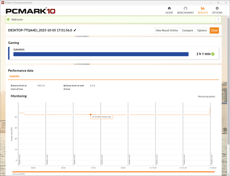Image resolution: width=230 pixels, height=176 pixels.
Task: Click the PCMark 10 app icon in title bar
Action: coord(3,3)
